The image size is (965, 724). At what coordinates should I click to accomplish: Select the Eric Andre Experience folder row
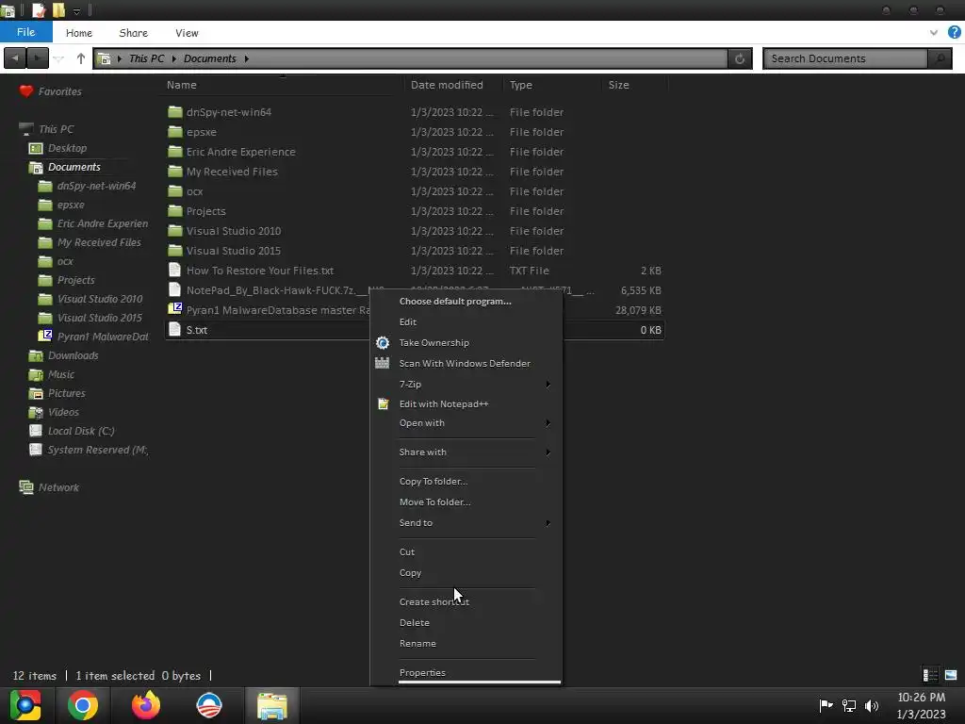(415, 152)
